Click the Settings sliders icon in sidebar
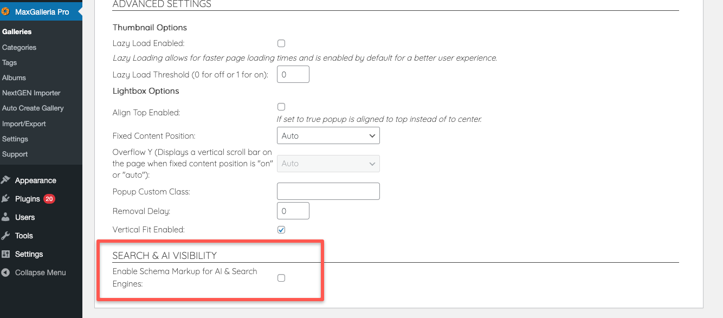Viewport: 723px width, 318px height. (5, 254)
